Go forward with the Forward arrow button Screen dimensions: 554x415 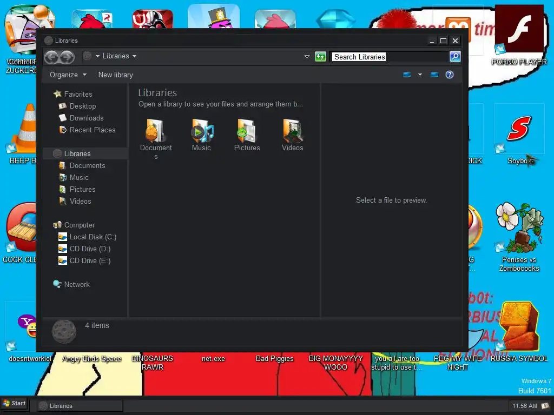pos(67,56)
